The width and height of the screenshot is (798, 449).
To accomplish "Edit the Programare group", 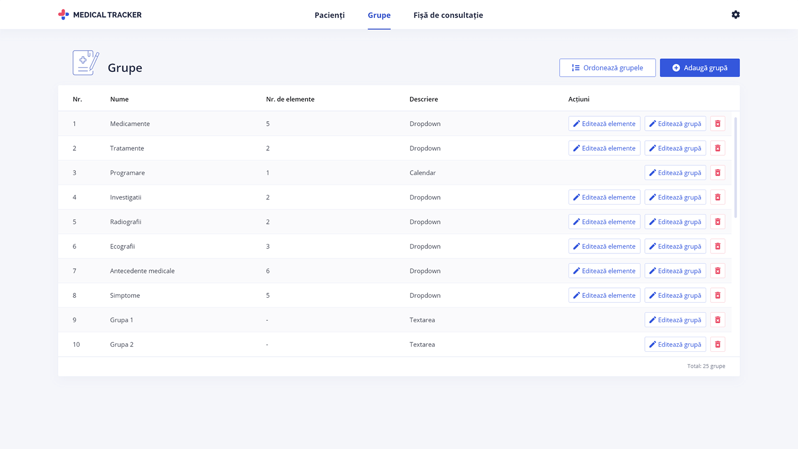I will click(675, 173).
